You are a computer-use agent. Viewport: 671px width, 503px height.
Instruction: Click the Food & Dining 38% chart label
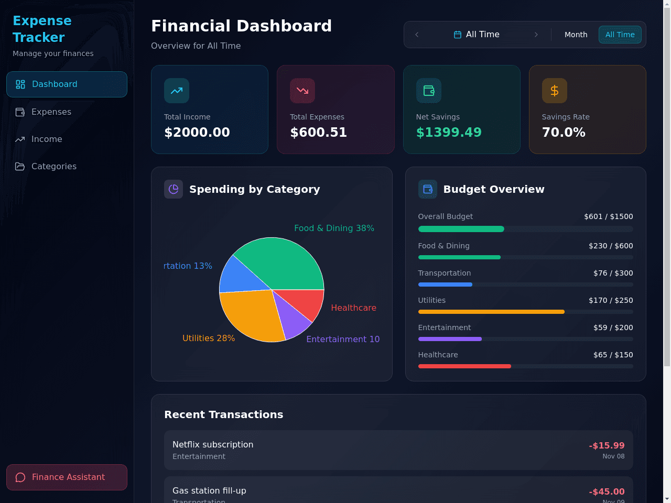click(334, 228)
